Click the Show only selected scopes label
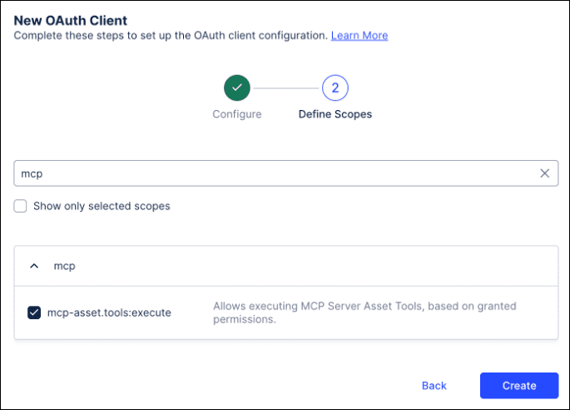 pyautogui.click(x=102, y=206)
